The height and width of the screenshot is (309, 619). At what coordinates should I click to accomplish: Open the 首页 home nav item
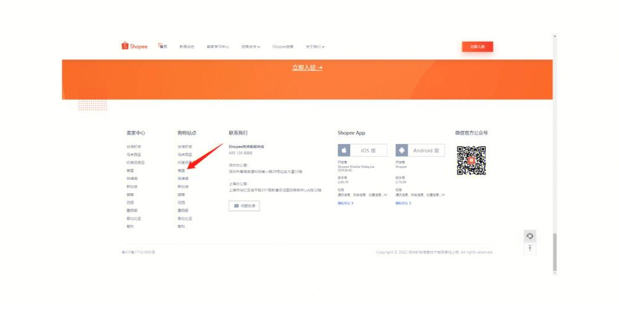point(163,46)
